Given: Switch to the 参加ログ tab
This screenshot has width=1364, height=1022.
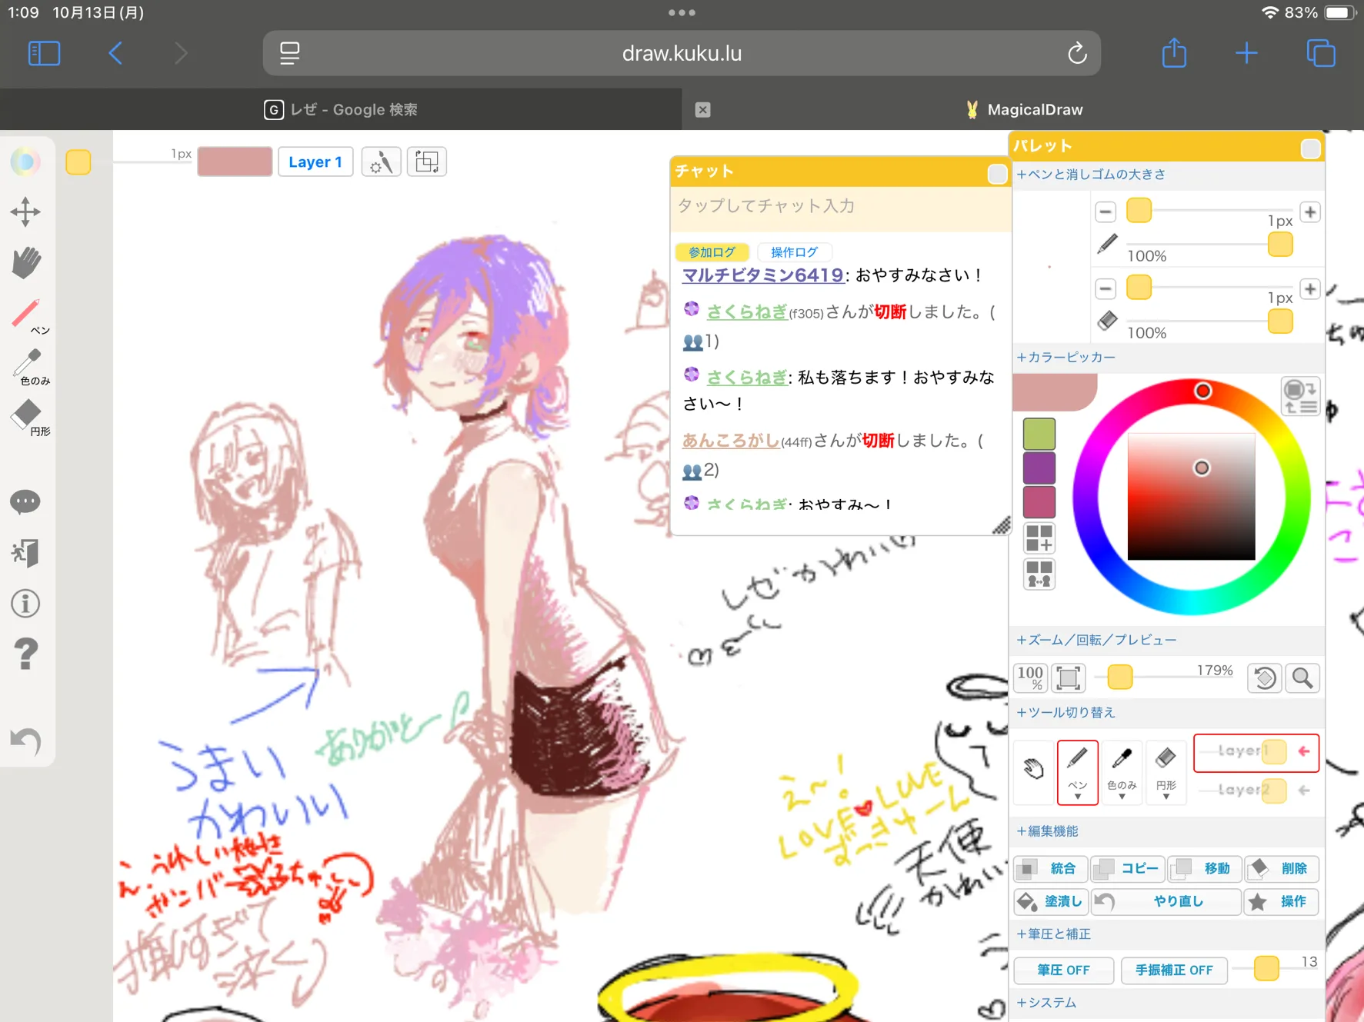Looking at the screenshot, I should coord(712,252).
